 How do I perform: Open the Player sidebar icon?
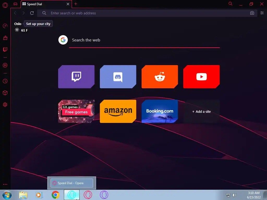[5, 65]
